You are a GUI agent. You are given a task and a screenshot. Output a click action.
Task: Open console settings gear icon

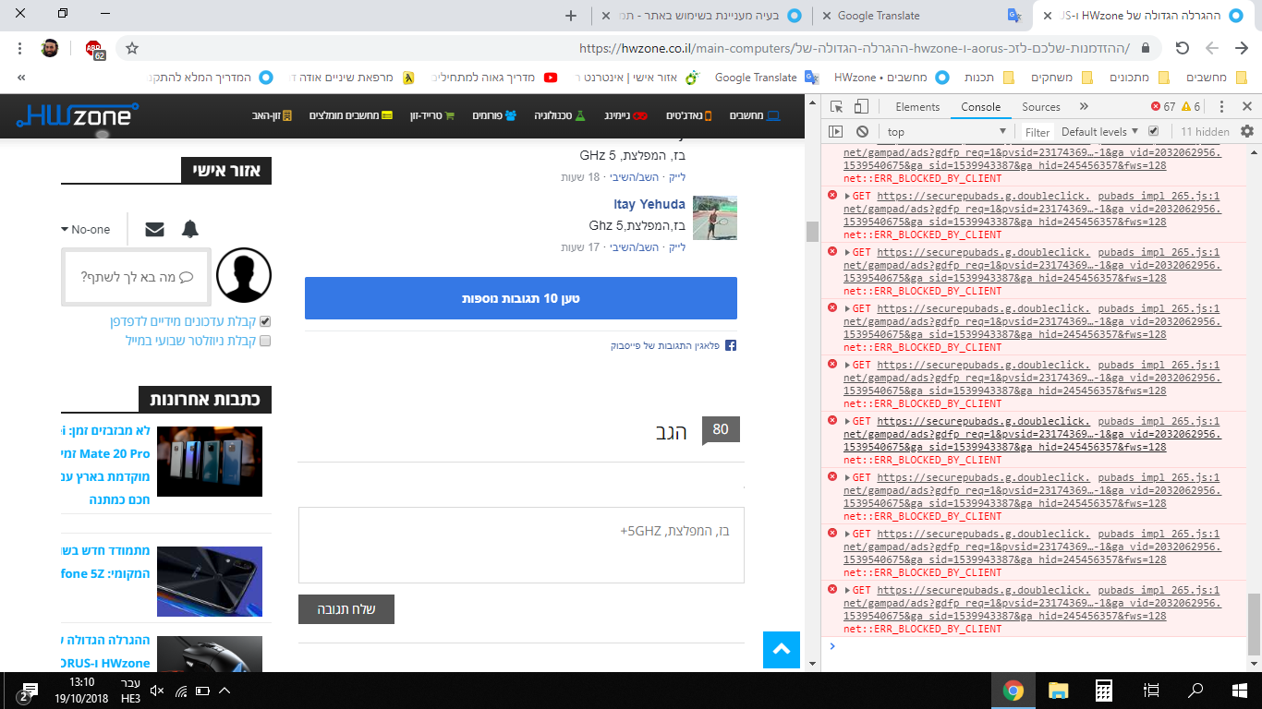[x=1247, y=132]
